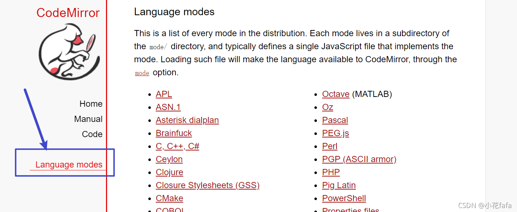The height and width of the screenshot is (212, 517).
Task: Open the PHP mode link
Action: [x=331, y=172]
